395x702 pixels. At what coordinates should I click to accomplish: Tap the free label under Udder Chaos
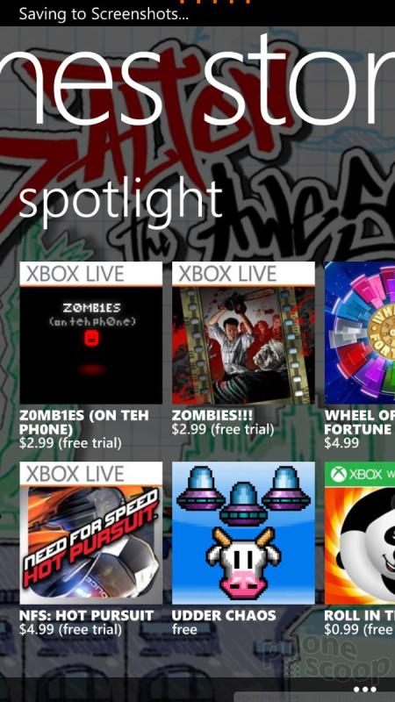(x=184, y=629)
